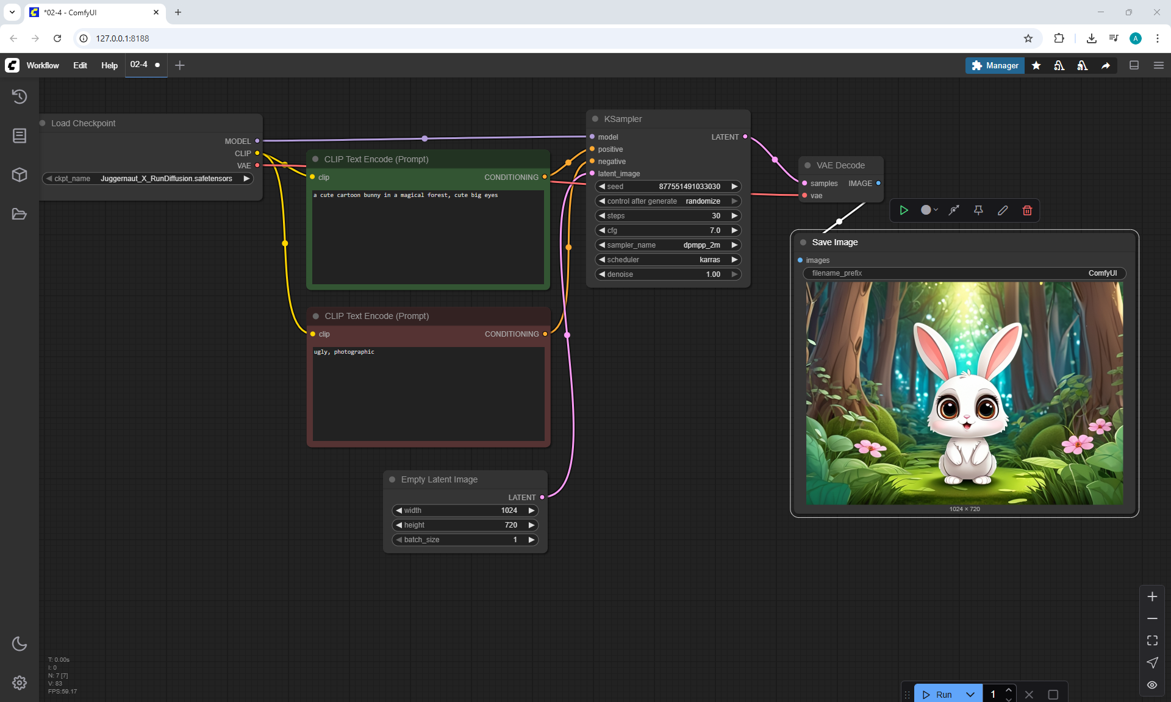1171x702 pixels.
Task: Open the node library sidebar icon
Action: click(x=20, y=135)
